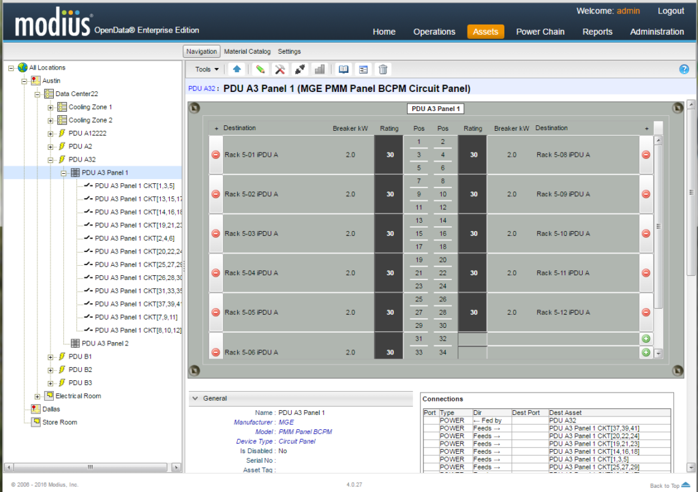Viewport: 698px width, 492px height.
Task: Collapse the Data Center22 tree node
Action: coord(37,94)
